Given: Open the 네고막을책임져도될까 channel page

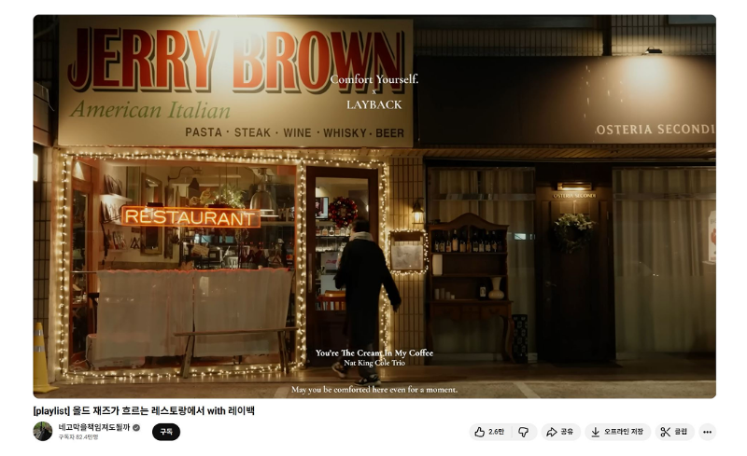Looking at the screenshot, I should click(x=93, y=427).
